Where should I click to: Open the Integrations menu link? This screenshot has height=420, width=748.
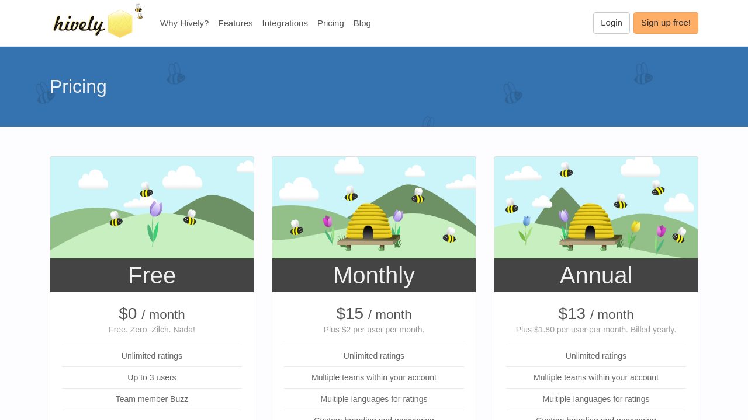[x=285, y=23]
